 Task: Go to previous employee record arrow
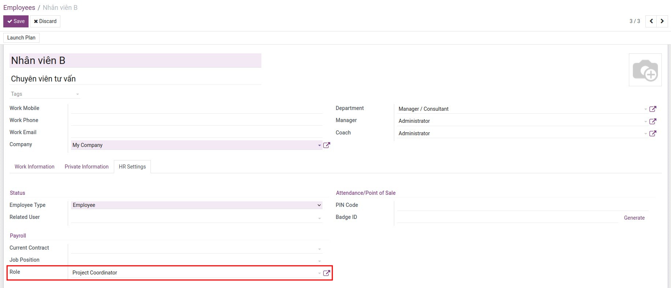[651, 21]
